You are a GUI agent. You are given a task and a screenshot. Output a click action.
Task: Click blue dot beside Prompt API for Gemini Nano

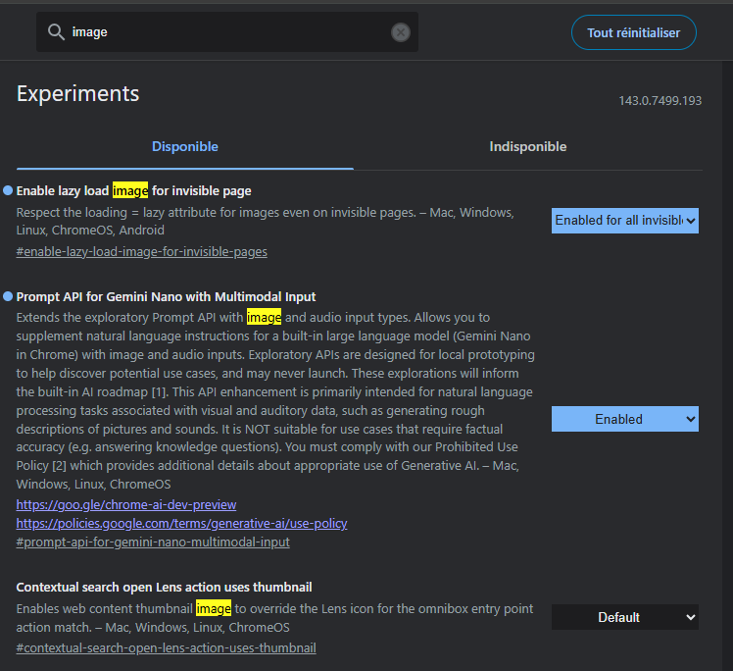point(8,296)
